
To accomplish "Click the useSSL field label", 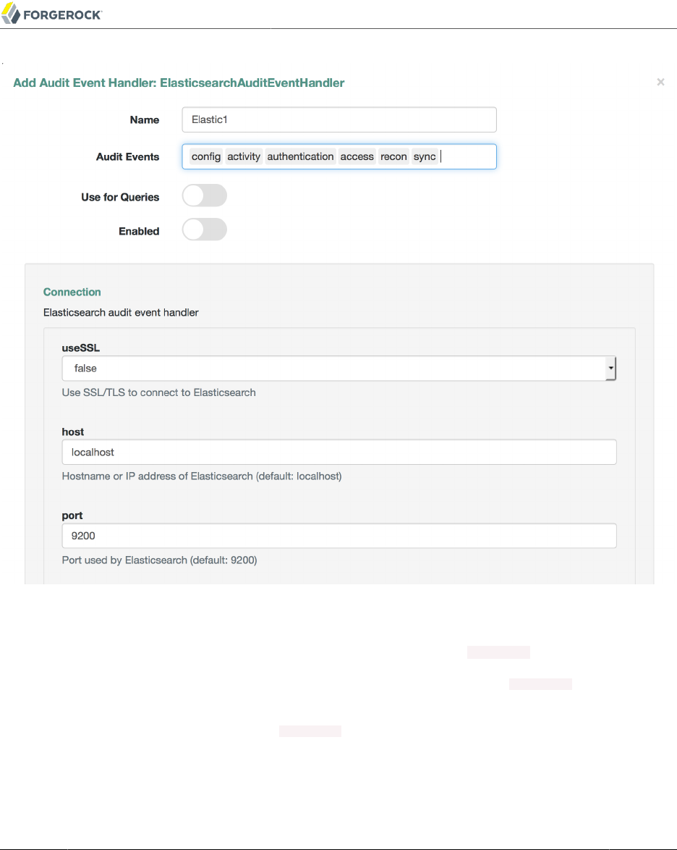I will [x=80, y=348].
